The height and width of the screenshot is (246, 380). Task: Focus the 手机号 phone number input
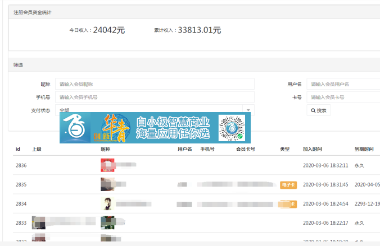click(x=155, y=97)
